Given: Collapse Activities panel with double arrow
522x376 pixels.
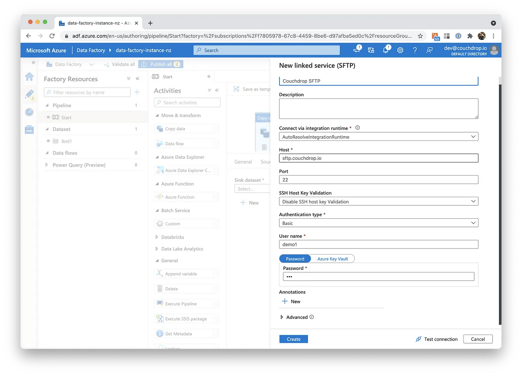Looking at the screenshot, I should 217,90.
